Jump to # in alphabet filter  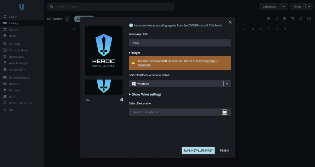pyautogui.click(x=285, y=29)
